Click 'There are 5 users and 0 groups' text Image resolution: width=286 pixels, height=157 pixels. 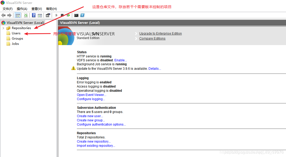click(100, 112)
